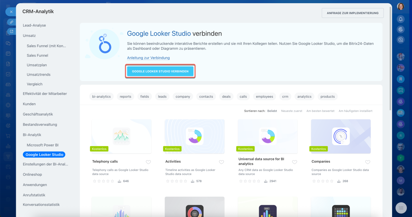
Task: Open the 'R' contact avatar in right bar
Action: point(400,135)
